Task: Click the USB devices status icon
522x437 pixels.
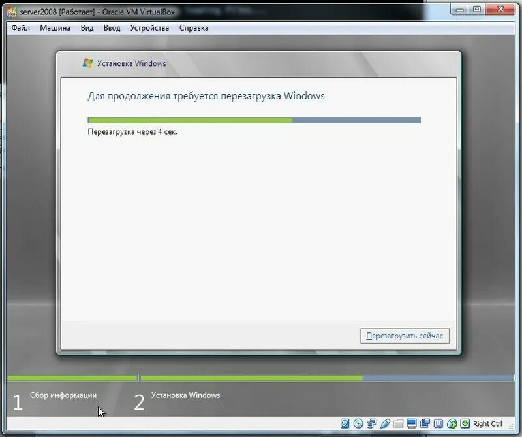Action: click(x=385, y=423)
